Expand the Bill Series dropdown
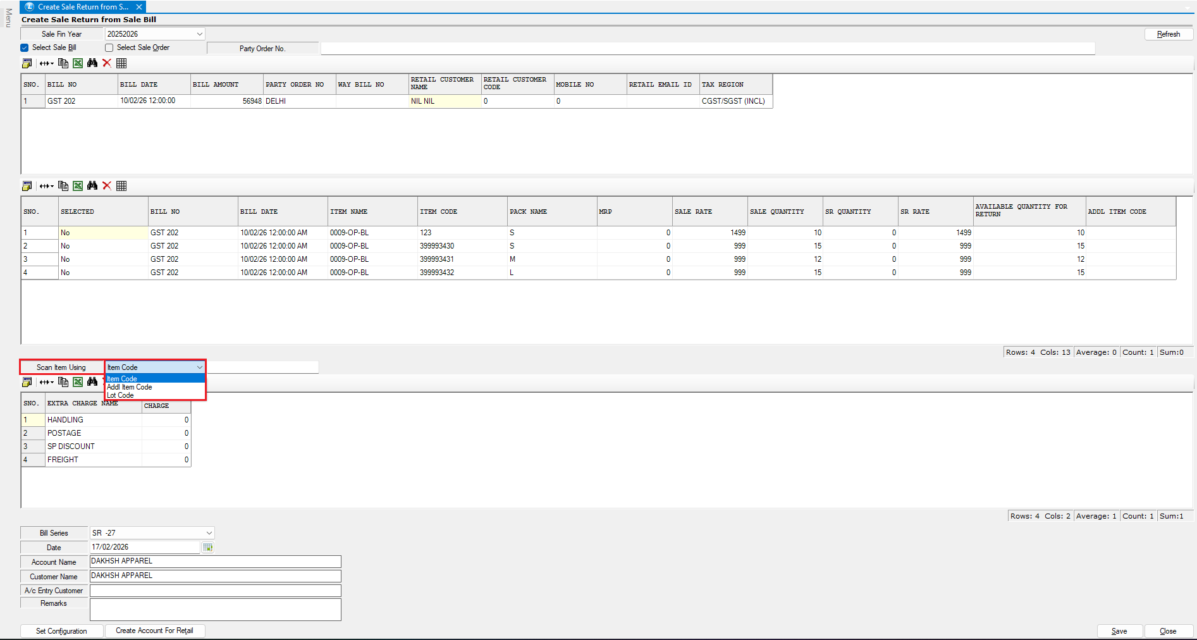 tap(209, 533)
